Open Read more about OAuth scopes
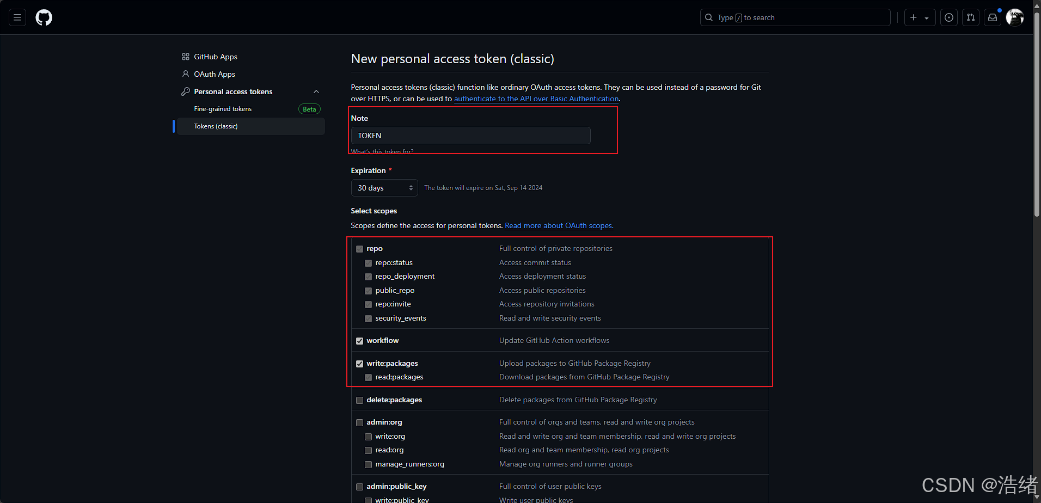 point(559,225)
